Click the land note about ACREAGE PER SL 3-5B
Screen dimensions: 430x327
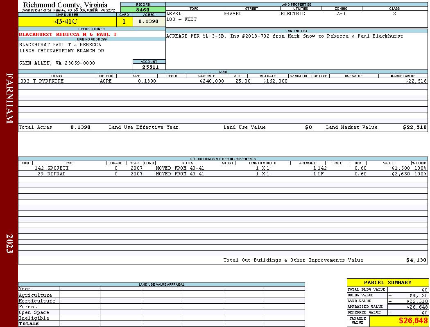coord(285,36)
